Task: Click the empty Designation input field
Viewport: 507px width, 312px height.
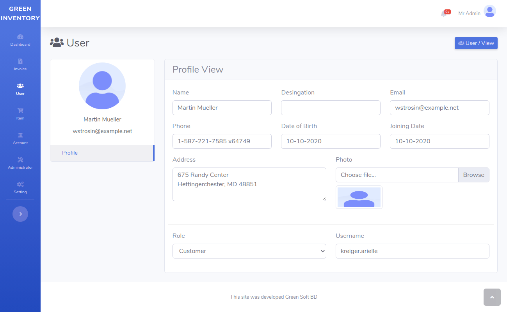Action: pos(330,108)
